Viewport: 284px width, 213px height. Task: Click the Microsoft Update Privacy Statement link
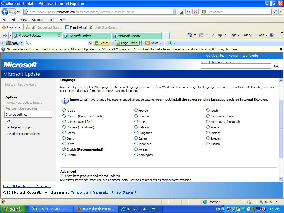pos(27,186)
